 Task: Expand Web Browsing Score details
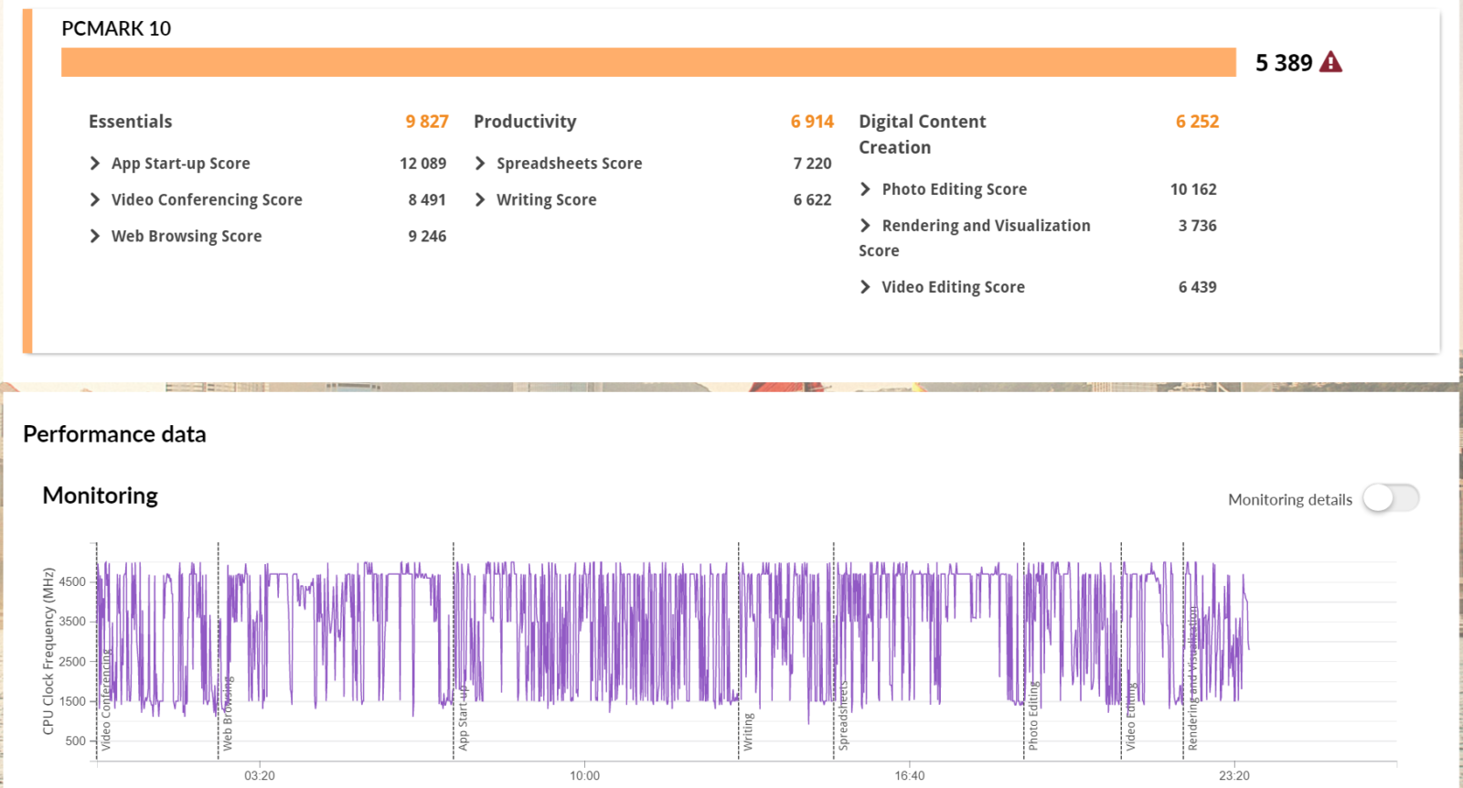95,237
